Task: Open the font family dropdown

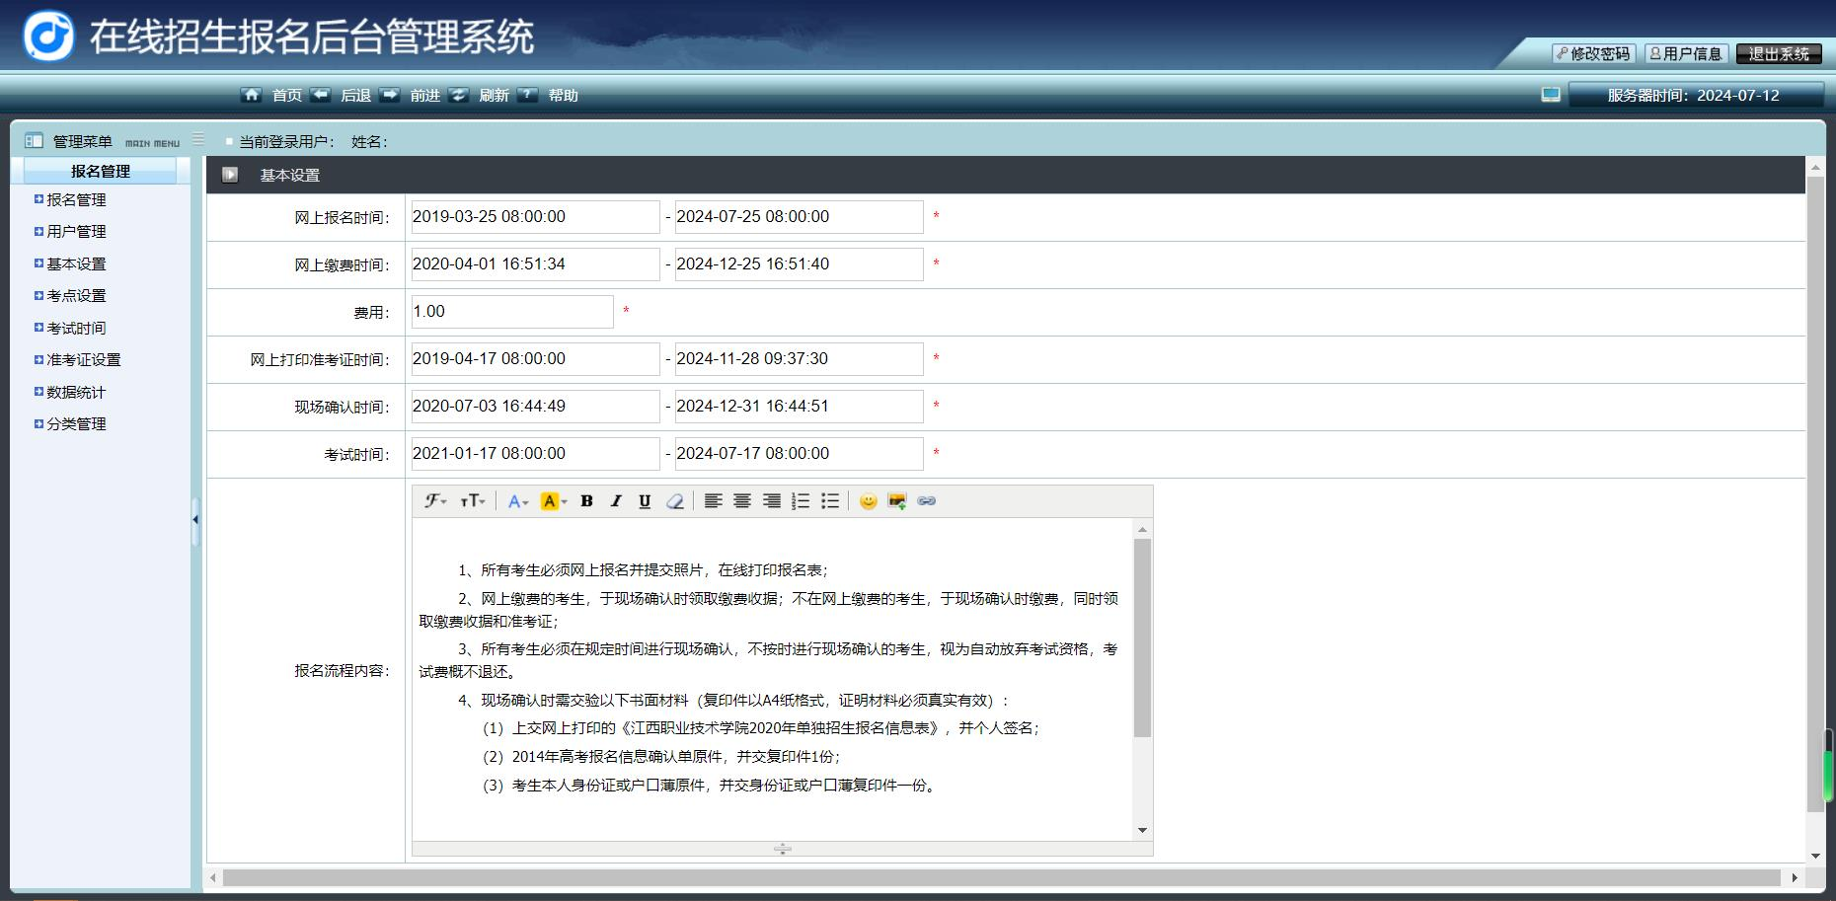Action: (x=435, y=501)
